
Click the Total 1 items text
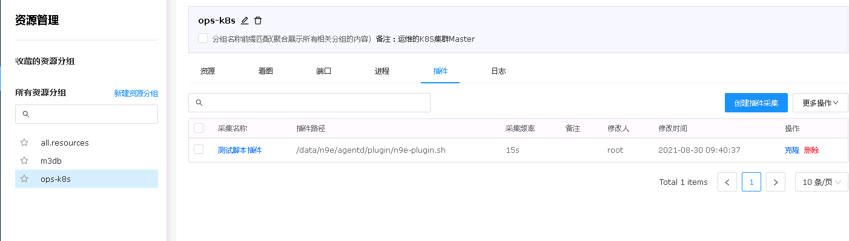(684, 182)
